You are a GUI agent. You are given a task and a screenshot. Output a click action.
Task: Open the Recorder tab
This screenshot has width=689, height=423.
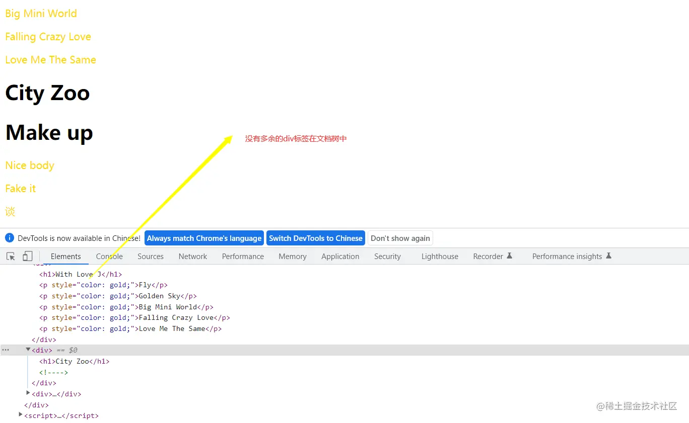point(488,257)
